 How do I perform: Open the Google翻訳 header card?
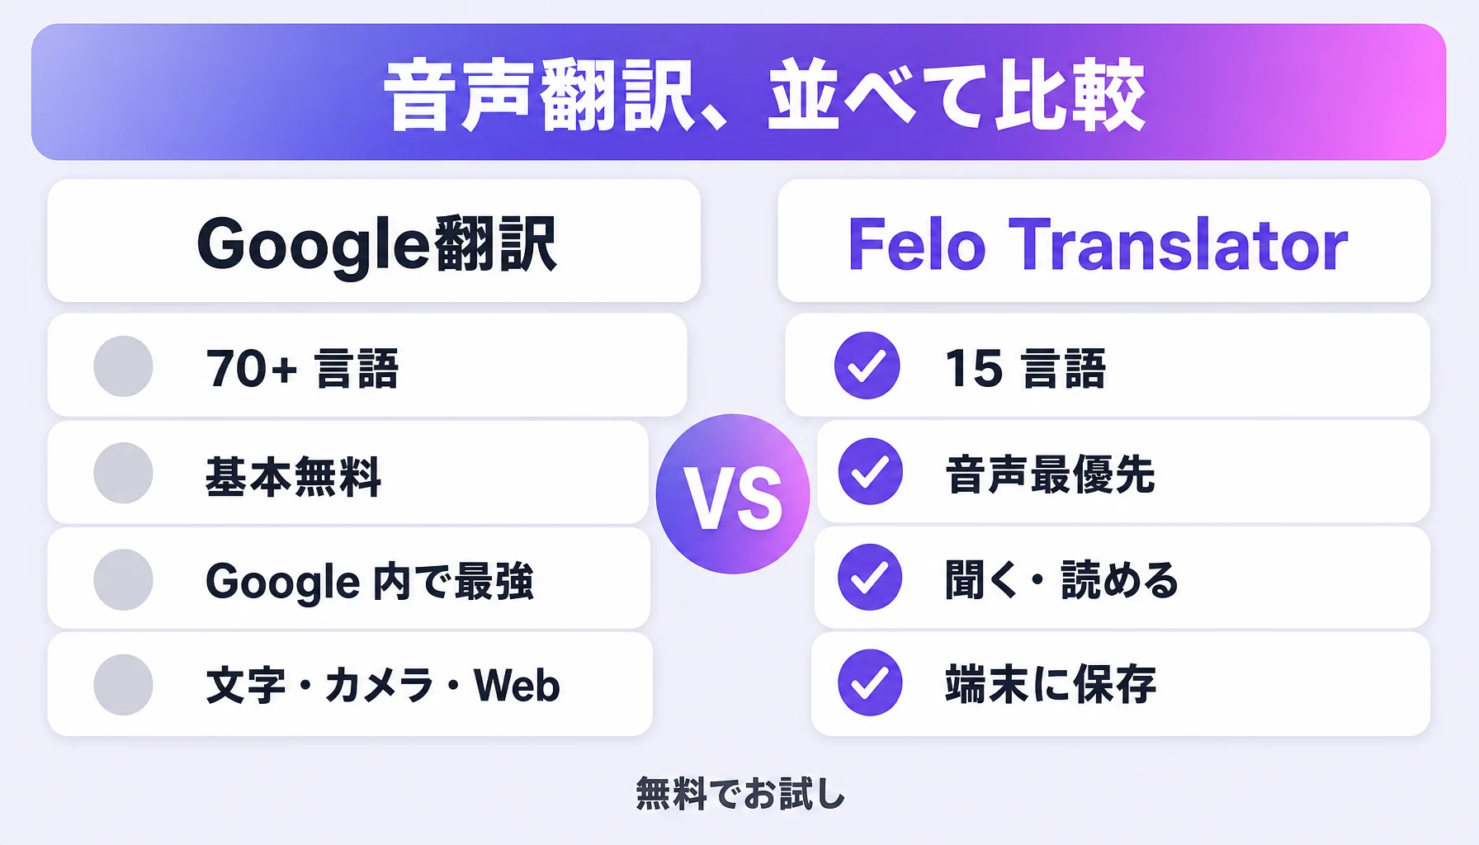374,241
